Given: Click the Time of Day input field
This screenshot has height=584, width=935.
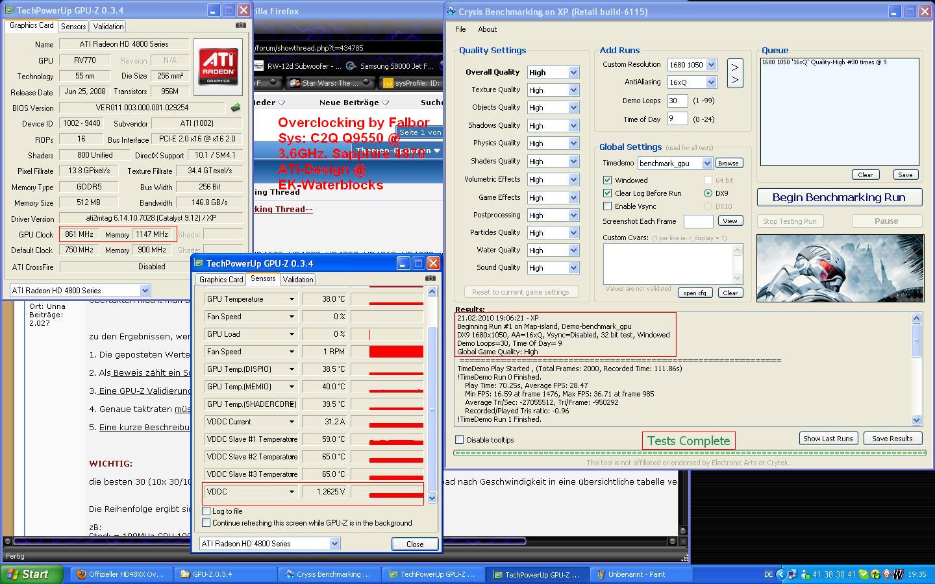Looking at the screenshot, I should 678,119.
